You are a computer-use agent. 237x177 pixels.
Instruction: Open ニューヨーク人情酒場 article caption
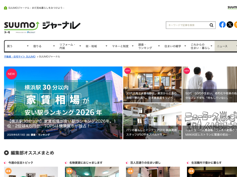point(211,132)
